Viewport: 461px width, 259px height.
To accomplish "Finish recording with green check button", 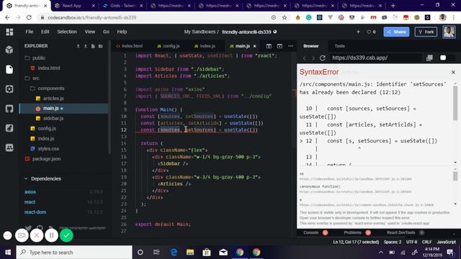I will (66, 235).
